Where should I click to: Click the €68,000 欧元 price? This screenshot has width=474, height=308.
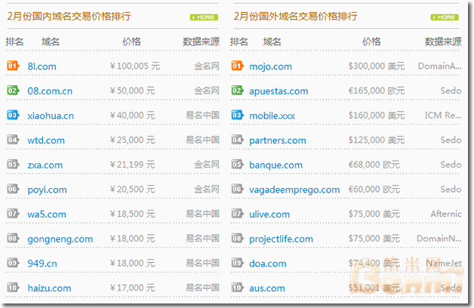tap(374, 165)
